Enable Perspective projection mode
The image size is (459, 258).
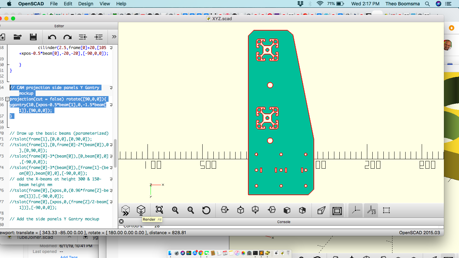[321, 210]
